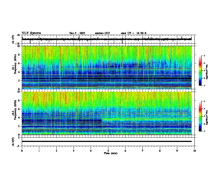
Task: Click the "ch.3(V)" axis label
Action: coord(13,142)
